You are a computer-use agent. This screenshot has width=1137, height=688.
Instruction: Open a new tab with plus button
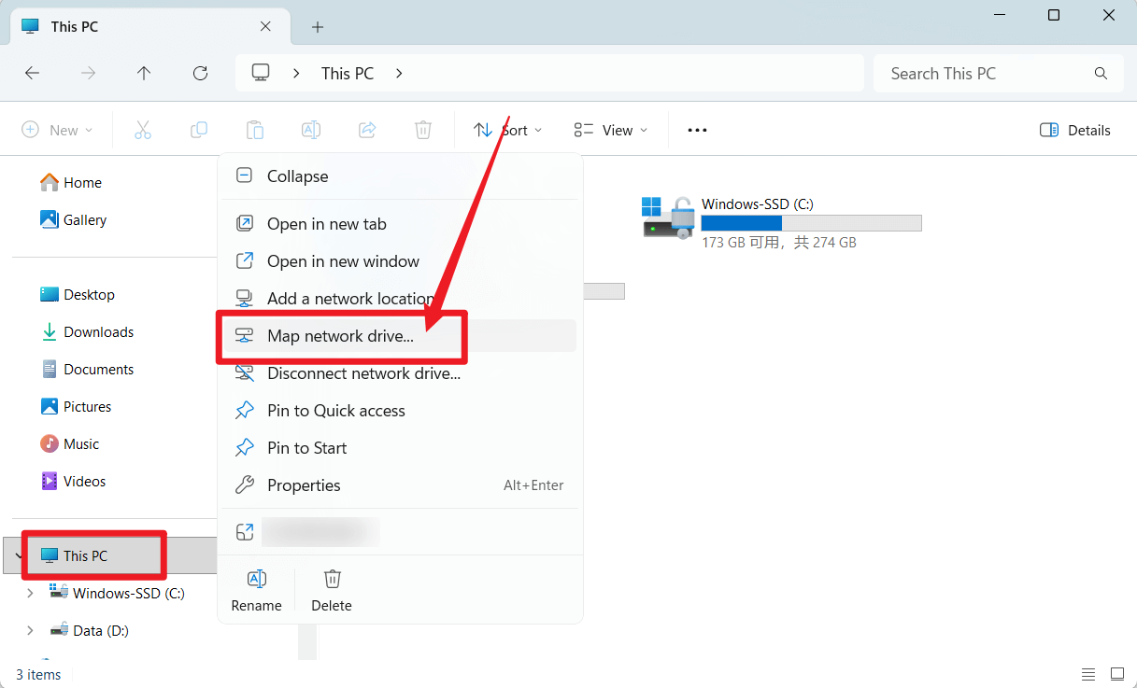[x=318, y=27]
